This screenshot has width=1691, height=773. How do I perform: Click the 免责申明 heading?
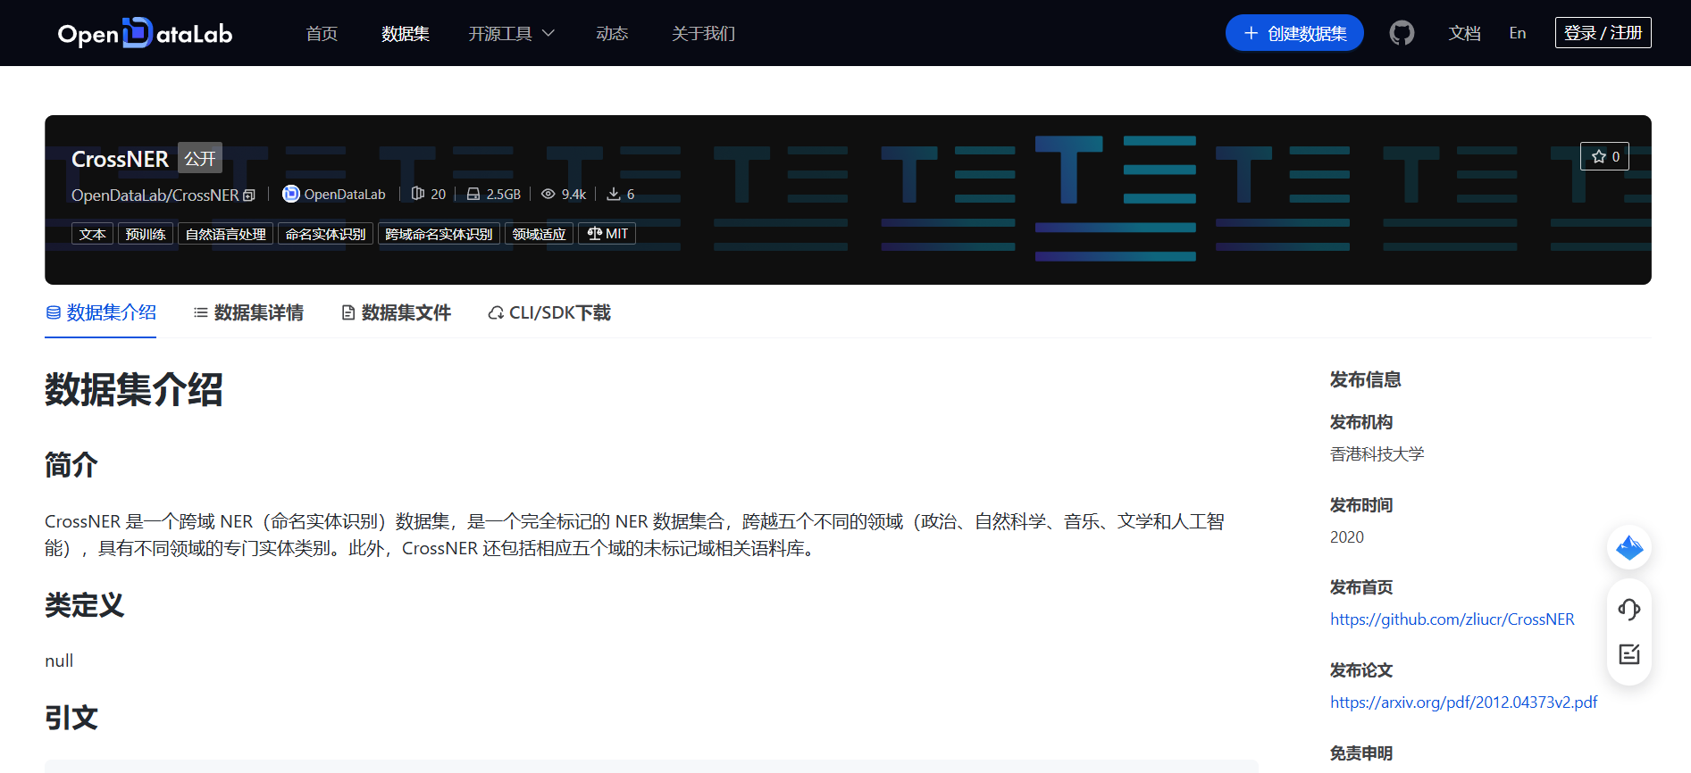coord(1361,753)
